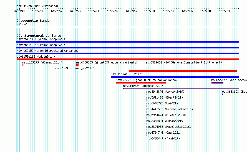Open nsv5954474 (Almarri2020) label
The width and height of the screenshot is (247, 152).
[166, 115]
